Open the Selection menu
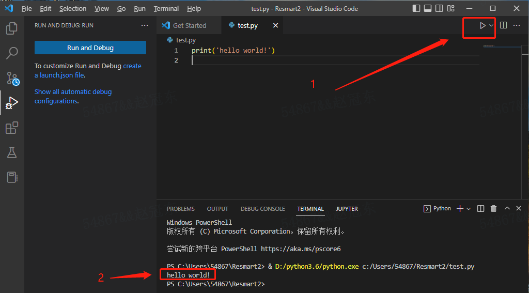This screenshot has height=293, width=529. click(x=73, y=9)
